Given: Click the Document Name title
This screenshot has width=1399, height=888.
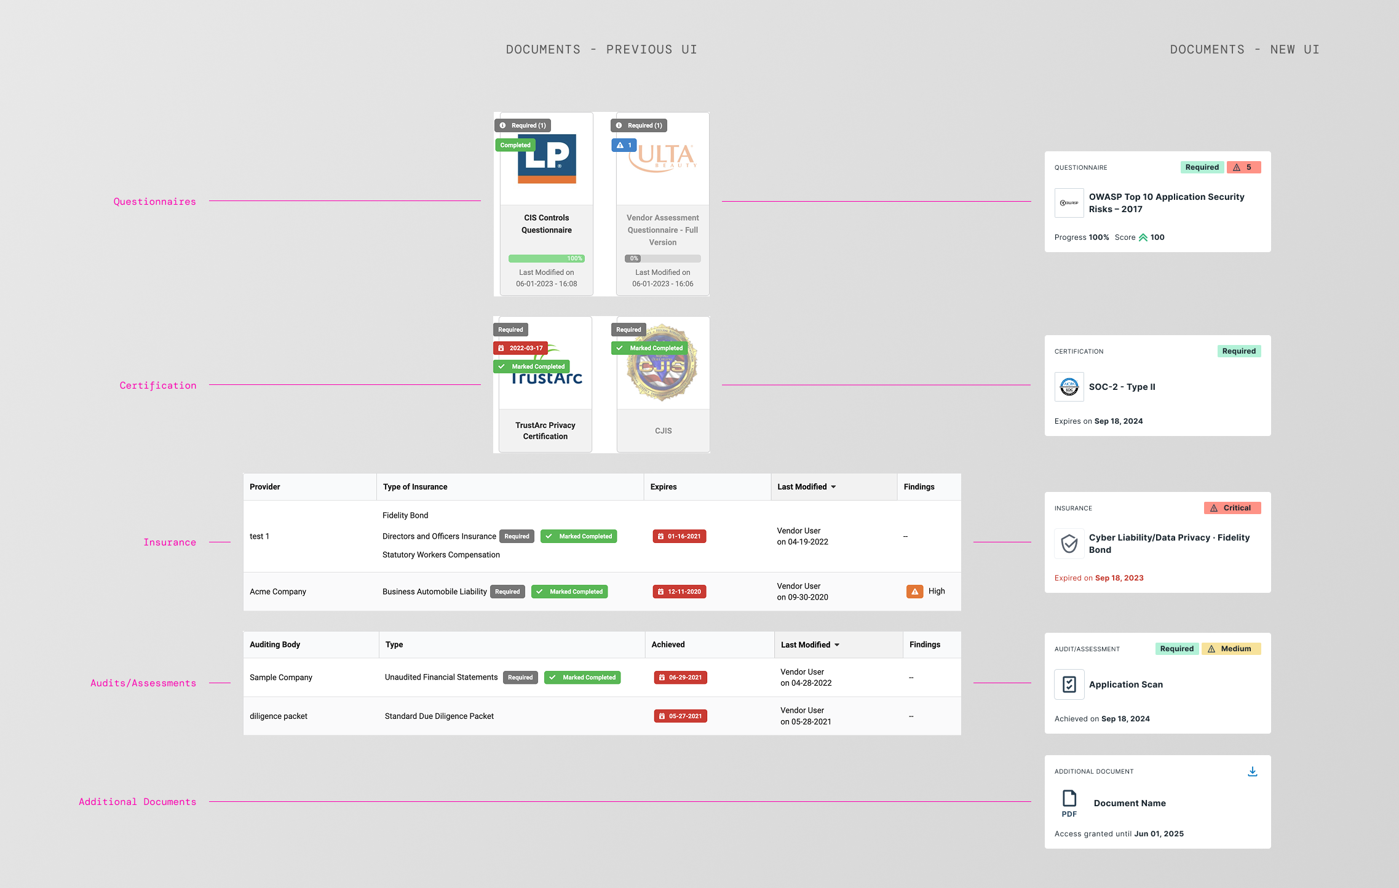Looking at the screenshot, I should click(x=1130, y=803).
